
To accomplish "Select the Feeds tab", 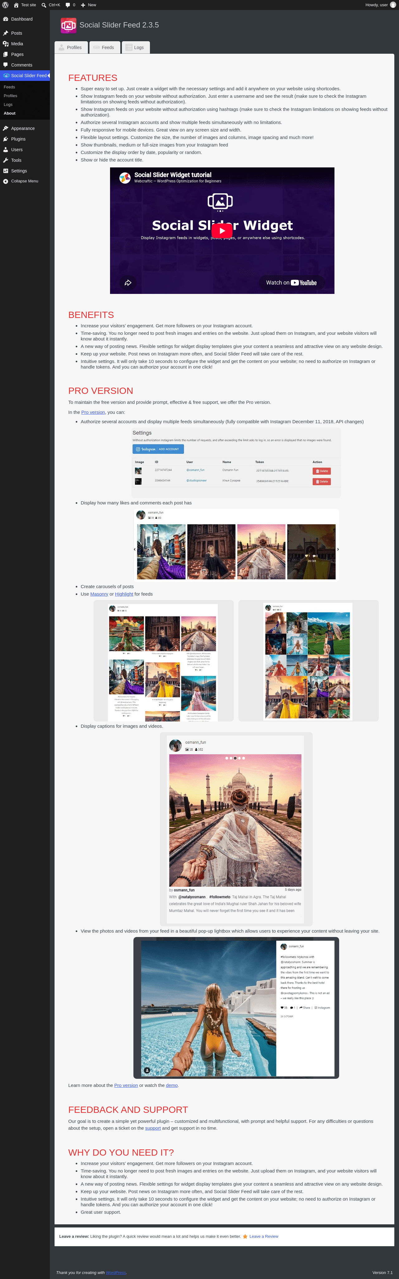I will 105,48.
